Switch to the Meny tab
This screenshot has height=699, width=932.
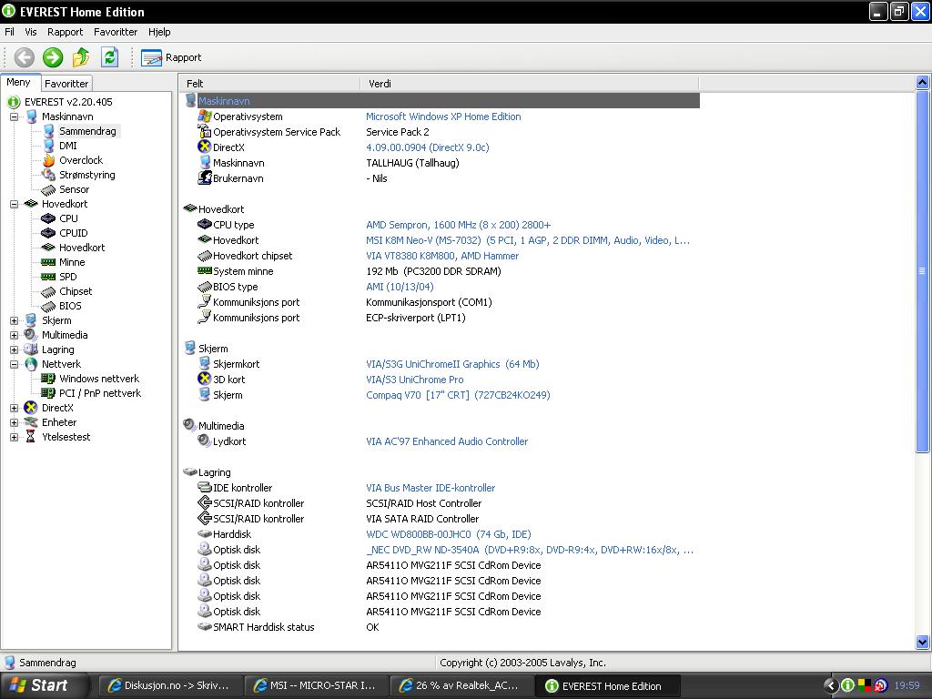(x=18, y=83)
